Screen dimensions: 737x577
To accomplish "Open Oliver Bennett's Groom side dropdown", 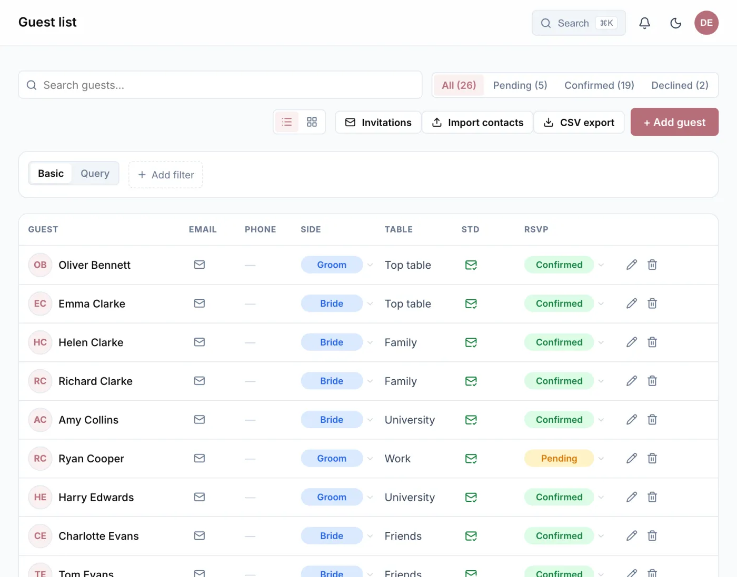I will click(x=337, y=265).
